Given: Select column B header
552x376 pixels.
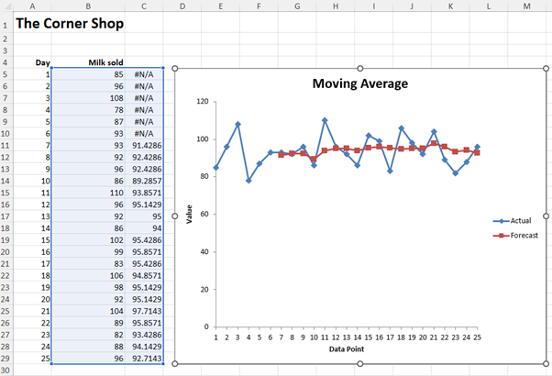Looking at the screenshot, I should 88,6.
